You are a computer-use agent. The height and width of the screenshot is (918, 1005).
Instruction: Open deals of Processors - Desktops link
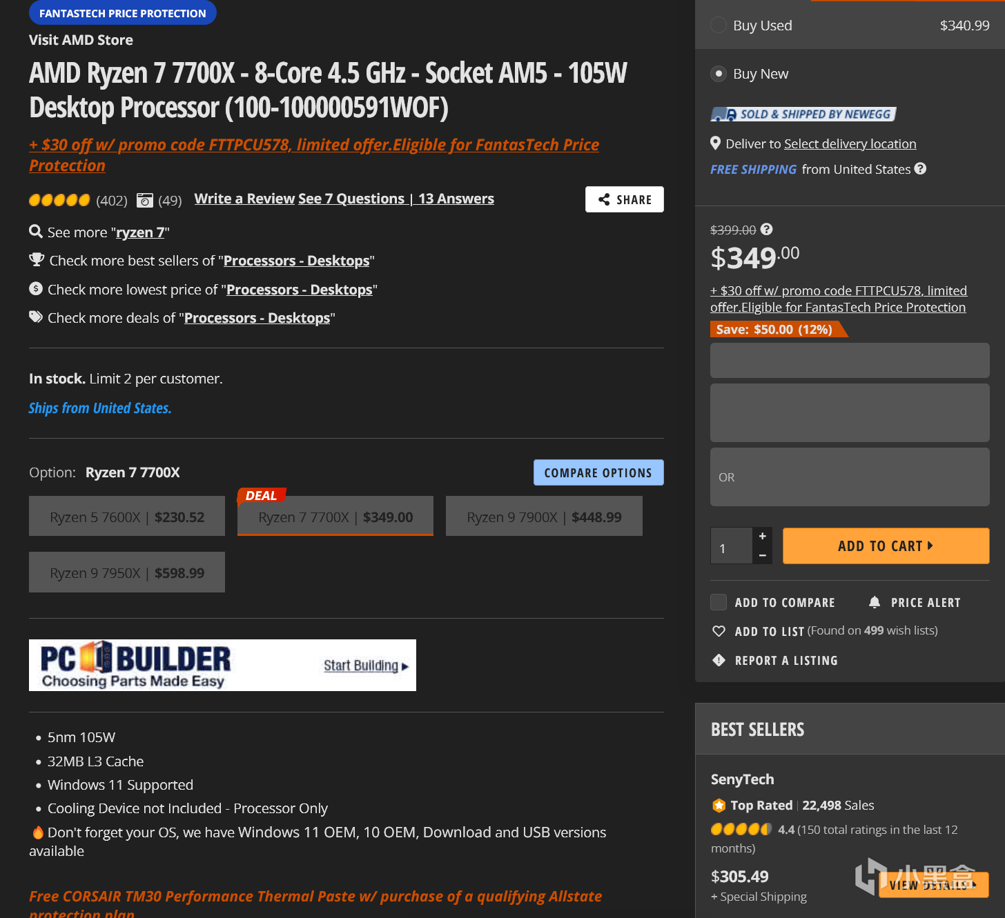pos(257,318)
